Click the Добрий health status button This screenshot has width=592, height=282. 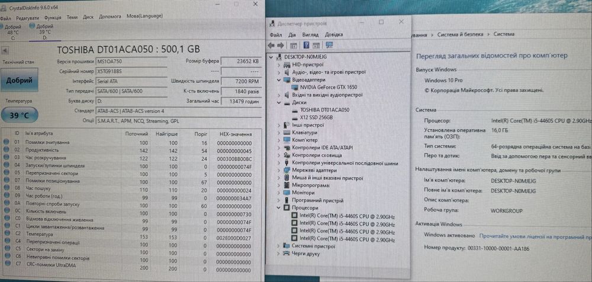(x=20, y=80)
